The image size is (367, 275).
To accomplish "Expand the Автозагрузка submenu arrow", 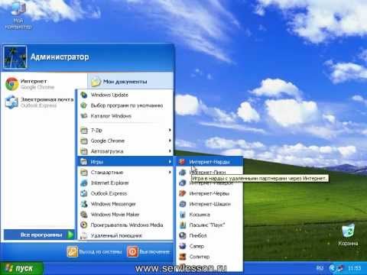I will pyautogui.click(x=170, y=151).
